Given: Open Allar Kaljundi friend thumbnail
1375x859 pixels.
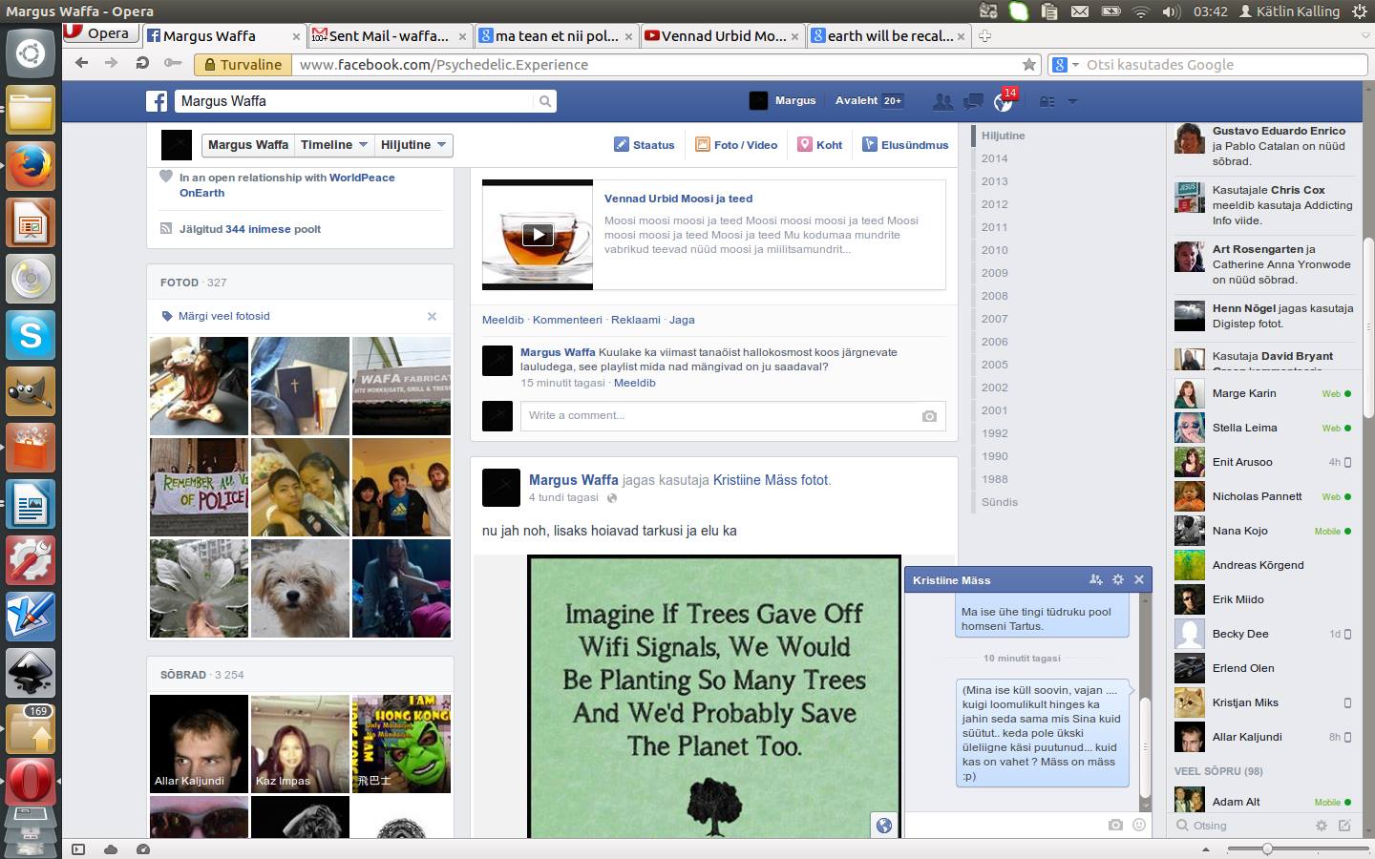Looking at the screenshot, I should [x=199, y=744].
